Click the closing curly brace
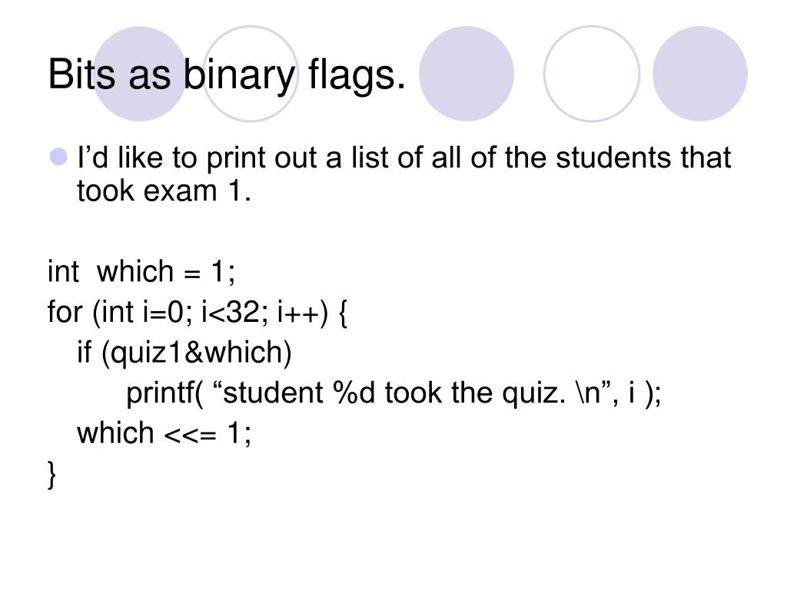This screenshot has width=787, height=590. coord(51,475)
